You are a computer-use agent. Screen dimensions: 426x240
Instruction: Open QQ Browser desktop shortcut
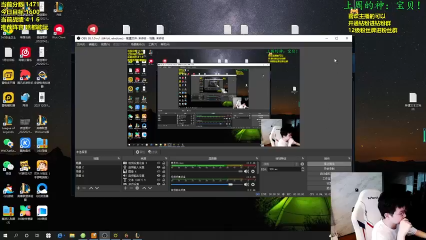[42, 190]
